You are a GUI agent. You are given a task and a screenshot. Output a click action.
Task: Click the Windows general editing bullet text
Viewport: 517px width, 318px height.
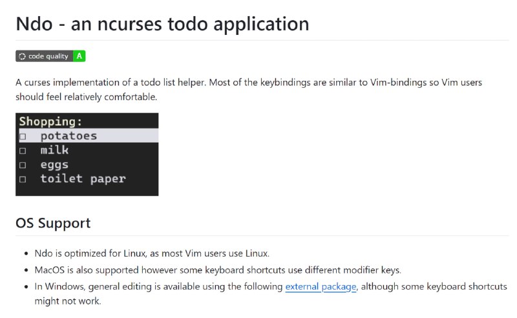point(271,293)
